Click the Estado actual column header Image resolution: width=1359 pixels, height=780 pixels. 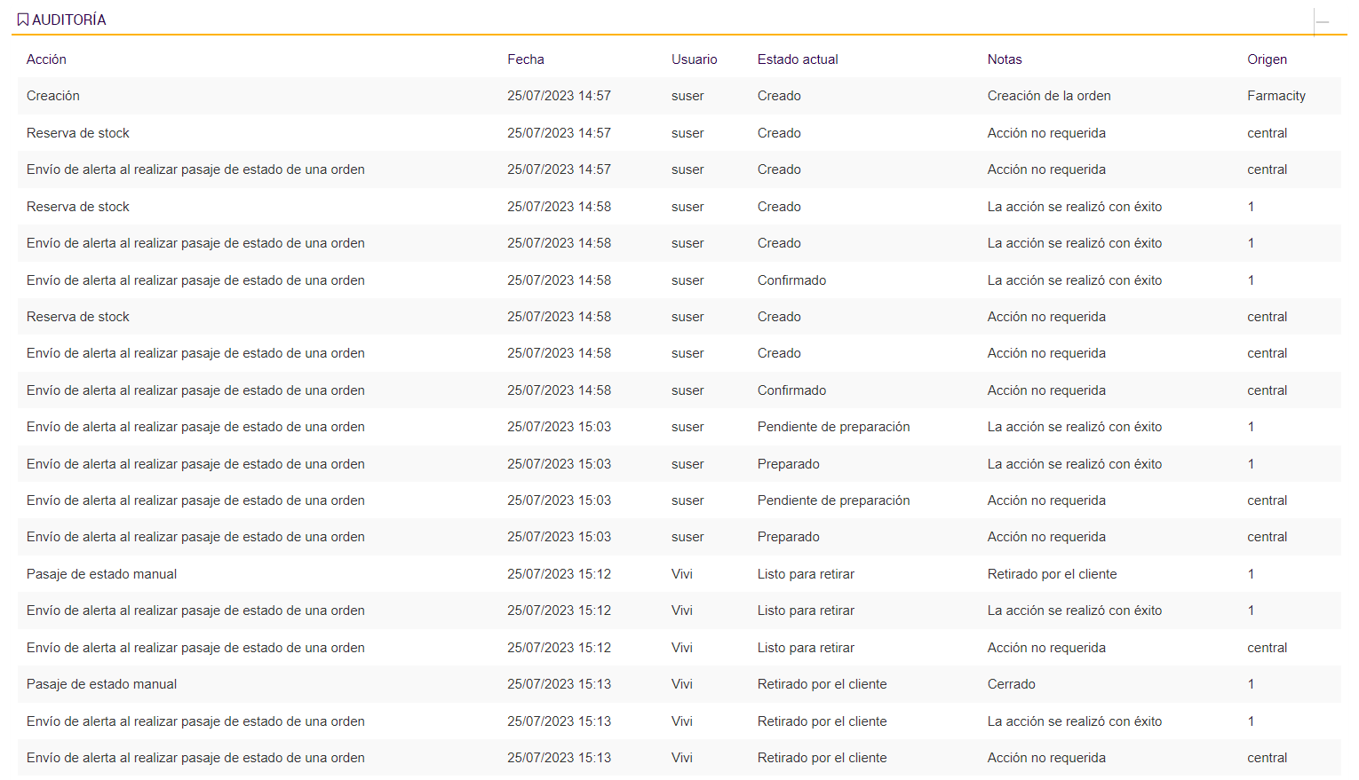[798, 59]
